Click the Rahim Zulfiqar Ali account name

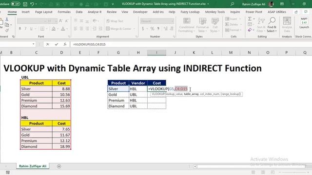click(253, 4)
